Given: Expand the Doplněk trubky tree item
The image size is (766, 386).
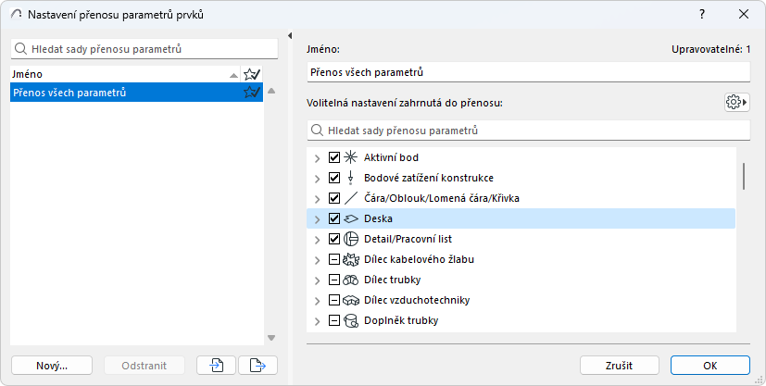Looking at the screenshot, I should pyautogui.click(x=318, y=321).
